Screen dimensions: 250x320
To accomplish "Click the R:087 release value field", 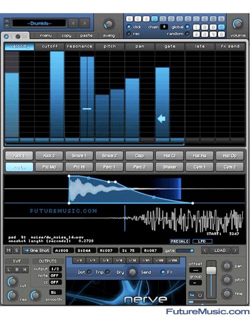I will 152,250.
